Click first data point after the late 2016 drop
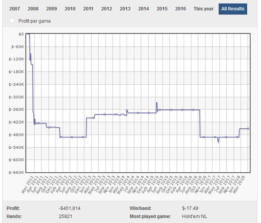 [204, 137]
